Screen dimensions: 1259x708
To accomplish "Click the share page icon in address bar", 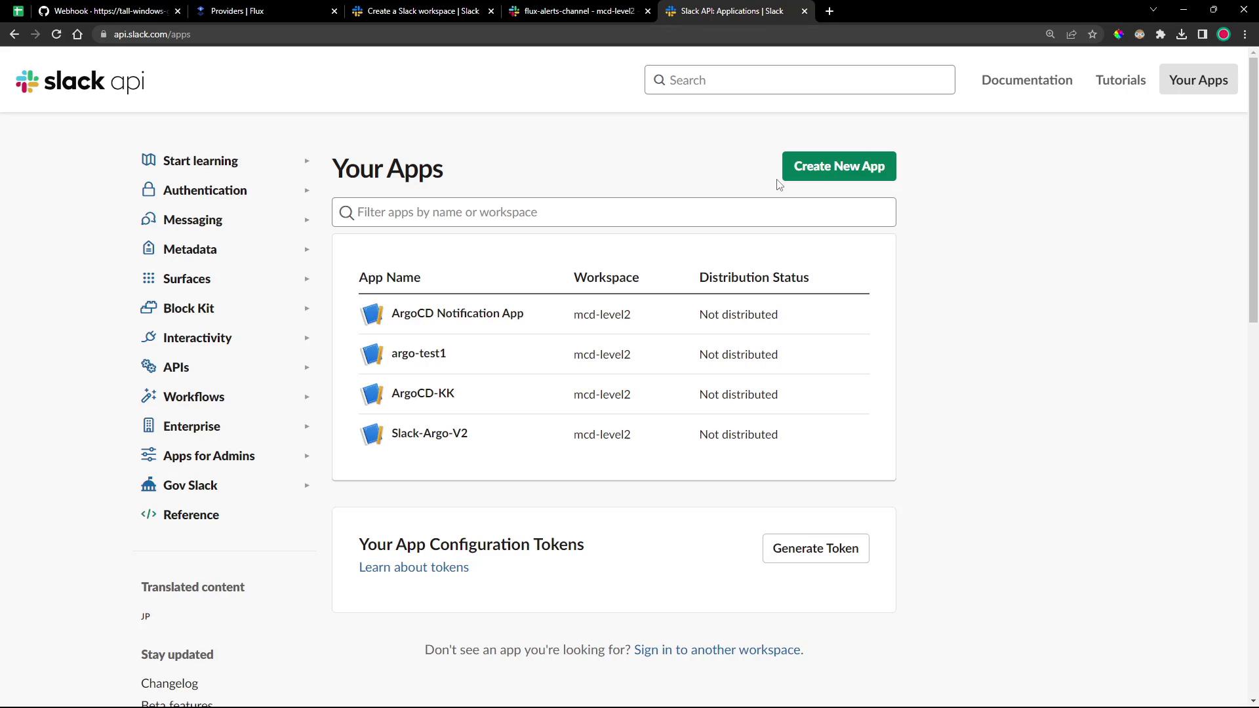I will point(1071,34).
